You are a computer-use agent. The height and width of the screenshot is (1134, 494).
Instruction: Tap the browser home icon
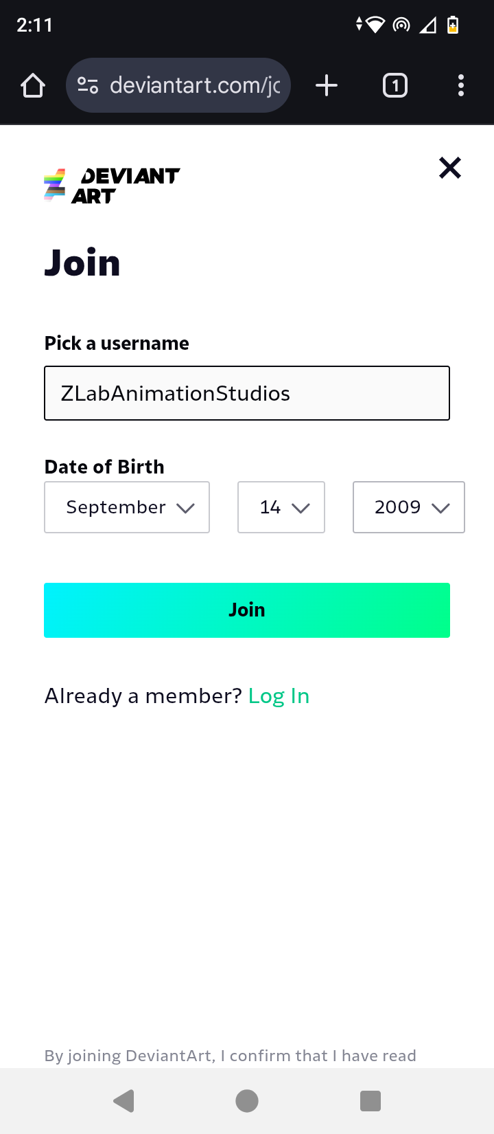[x=33, y=86]
